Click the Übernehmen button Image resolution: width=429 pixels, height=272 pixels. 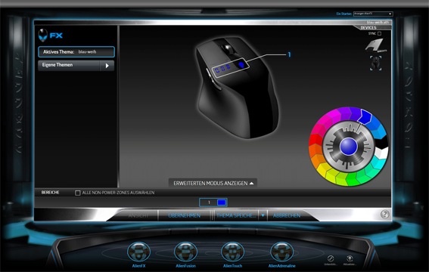click(x=185, y=215)
